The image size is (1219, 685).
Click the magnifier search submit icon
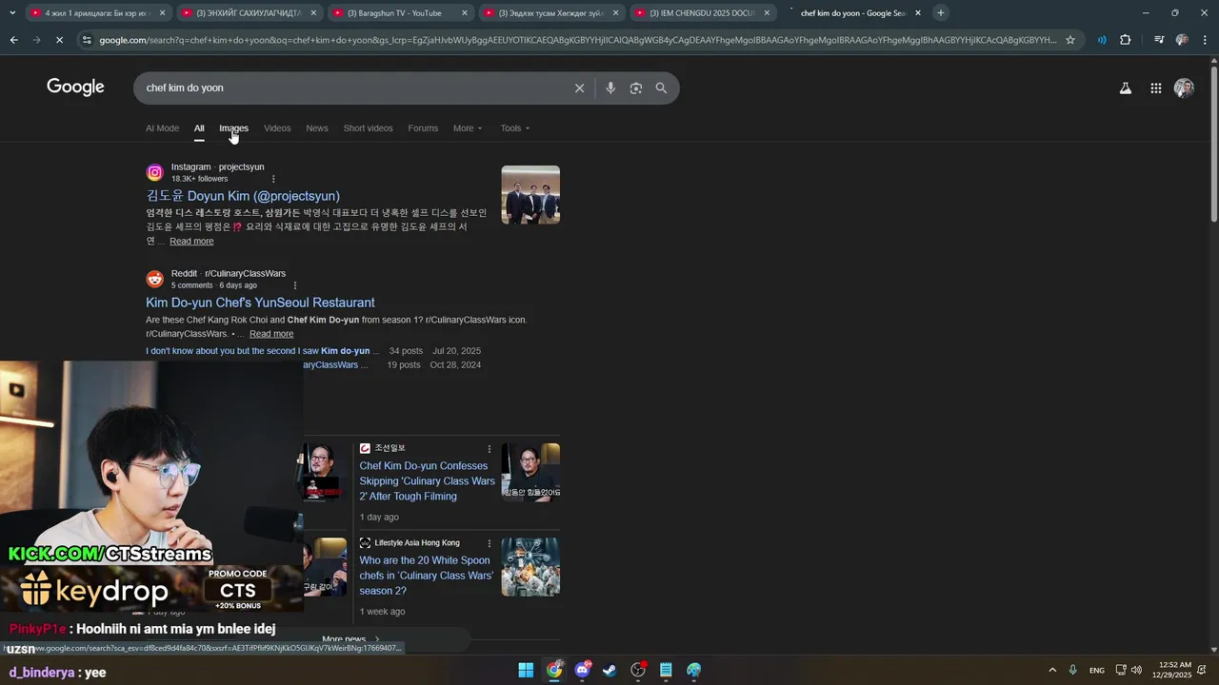click(x=661, y=88)
